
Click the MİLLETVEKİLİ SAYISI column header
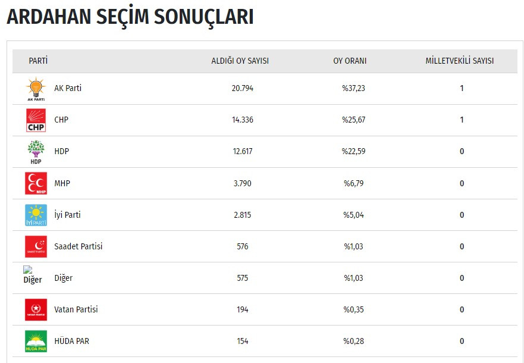(x=459, y=61)
